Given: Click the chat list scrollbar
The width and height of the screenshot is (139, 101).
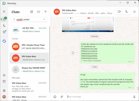Looking at the screenshot, I should click(49, 59).
